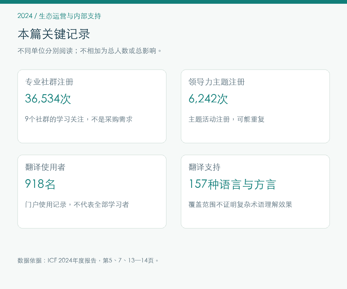The width and height of the screenshot is (347, 289).
Task: Click the note '主题活动注册，可能重复'
Action: (x=226, y=119)
